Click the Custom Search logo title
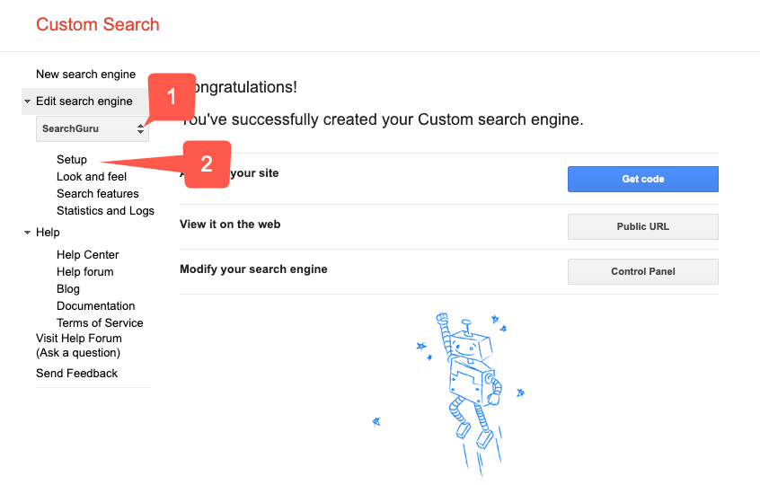 pyautogui.click(x=97, y=24)
